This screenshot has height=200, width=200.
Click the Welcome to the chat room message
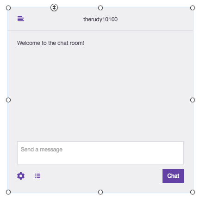[x=50, y=43]
